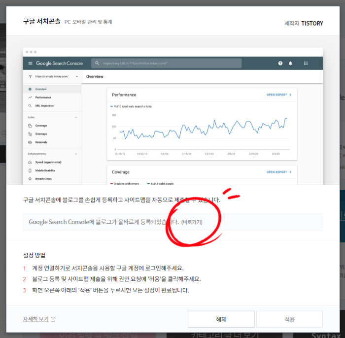Click the 해제 (disable) button
Screen dimensions: 345x338
point(221,319)
